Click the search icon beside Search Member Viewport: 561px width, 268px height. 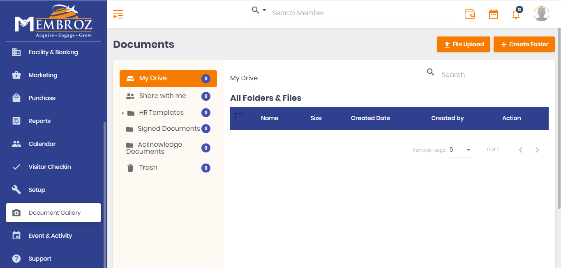255,10
